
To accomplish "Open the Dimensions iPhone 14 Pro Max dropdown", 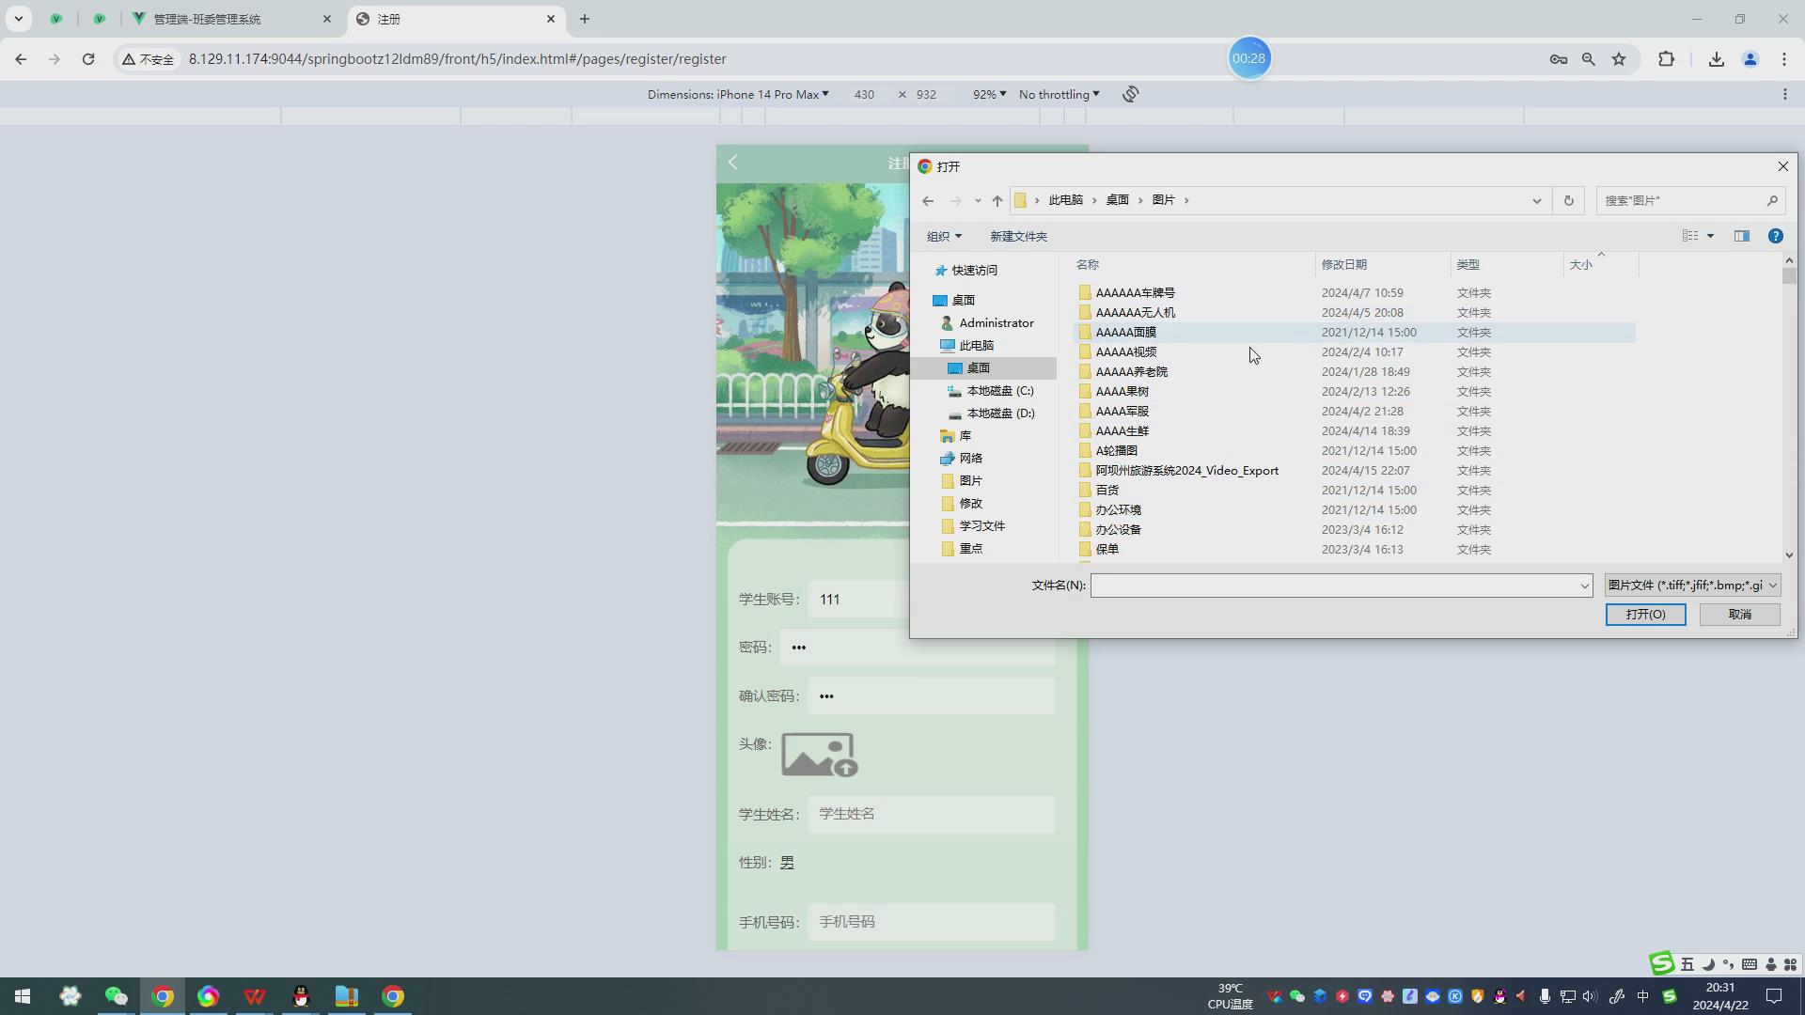I will pyautogui.click(x=738, y=94).
